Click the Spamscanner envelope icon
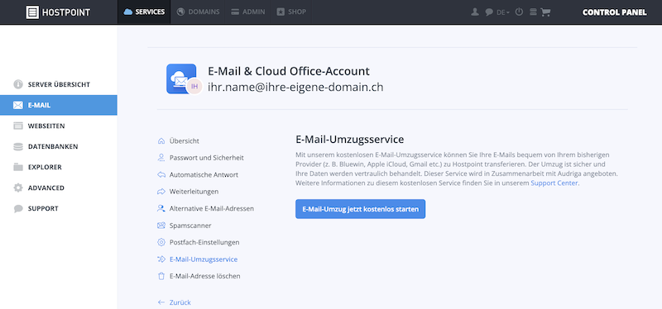662x309 pixels. (x=161, y=226)
